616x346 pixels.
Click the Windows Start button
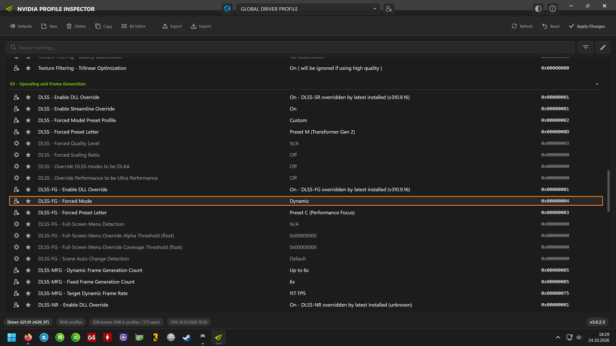point(12,337)
